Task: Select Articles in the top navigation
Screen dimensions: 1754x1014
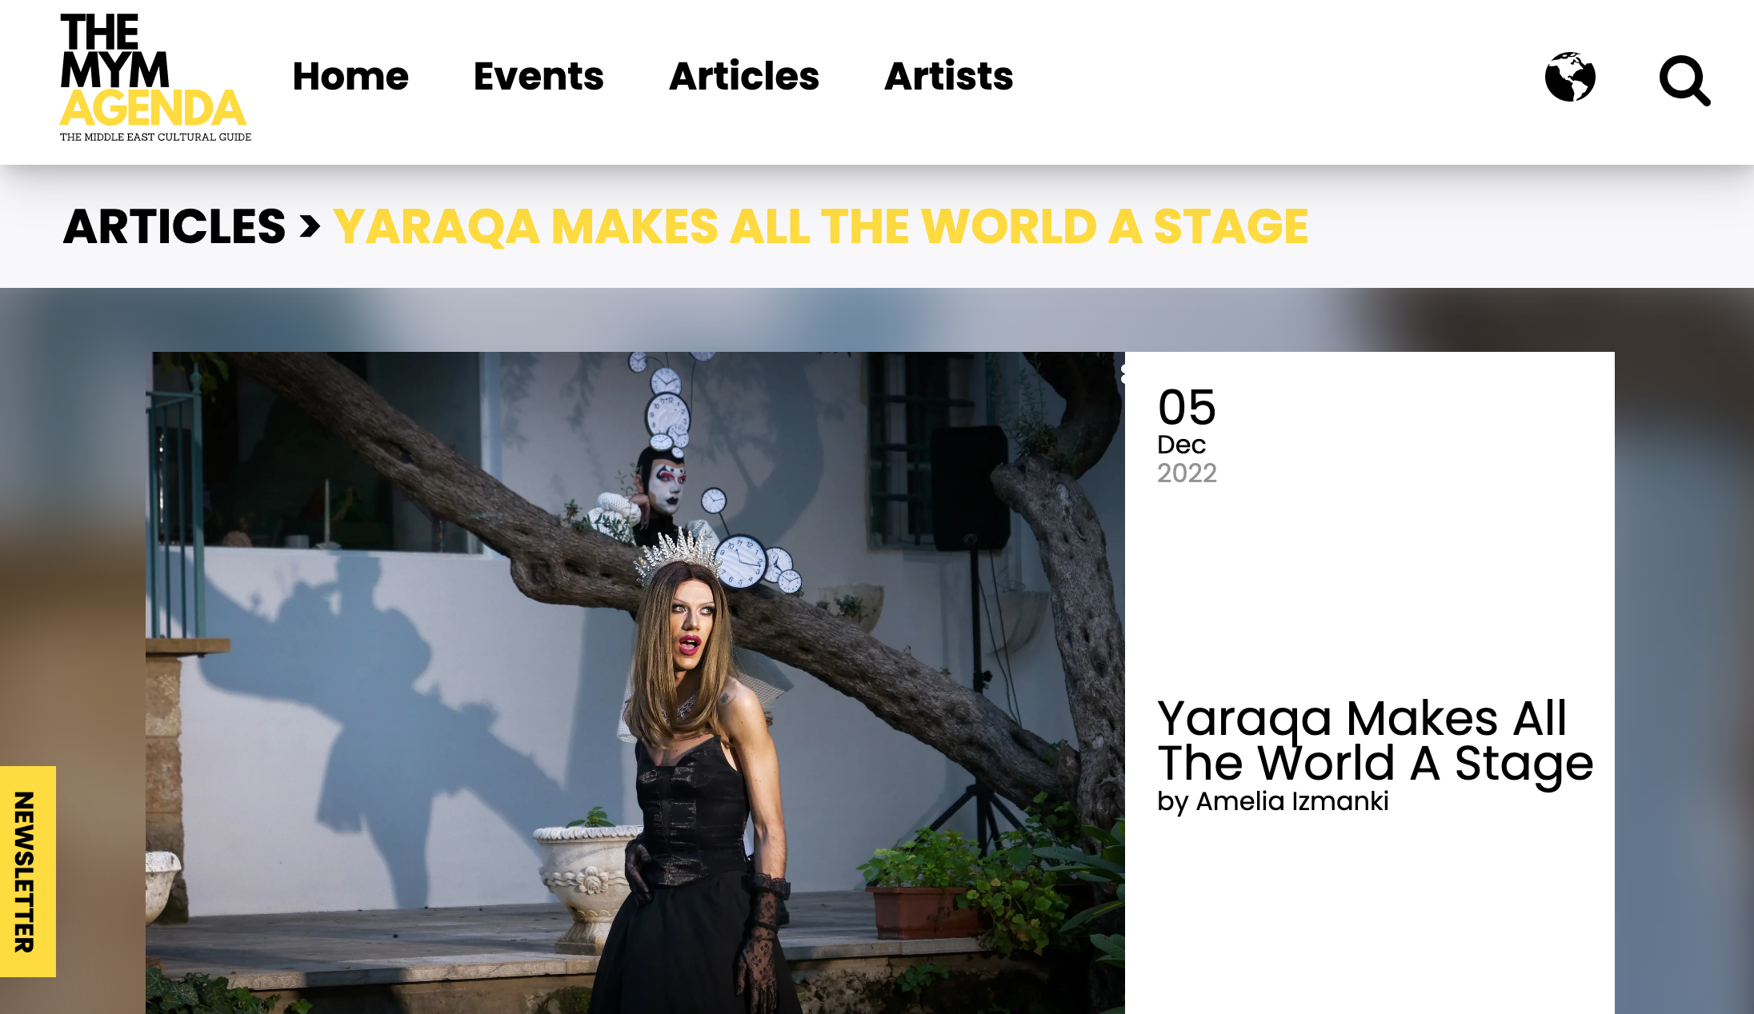Action: 744,76
